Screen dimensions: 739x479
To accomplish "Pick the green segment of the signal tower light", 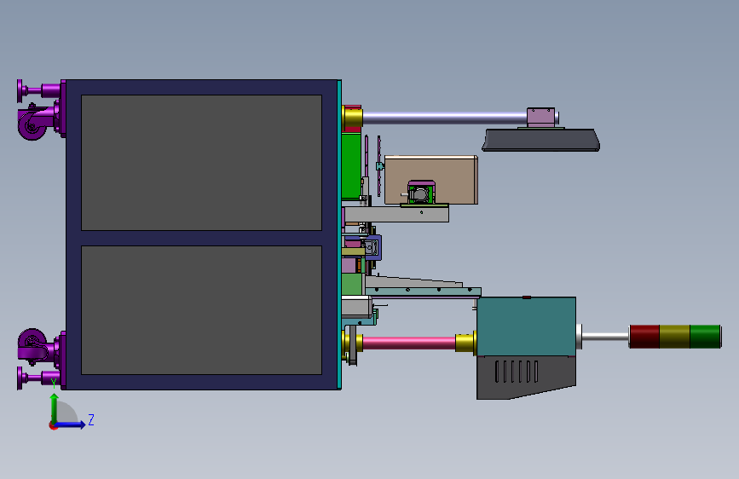I will [706, 337].
